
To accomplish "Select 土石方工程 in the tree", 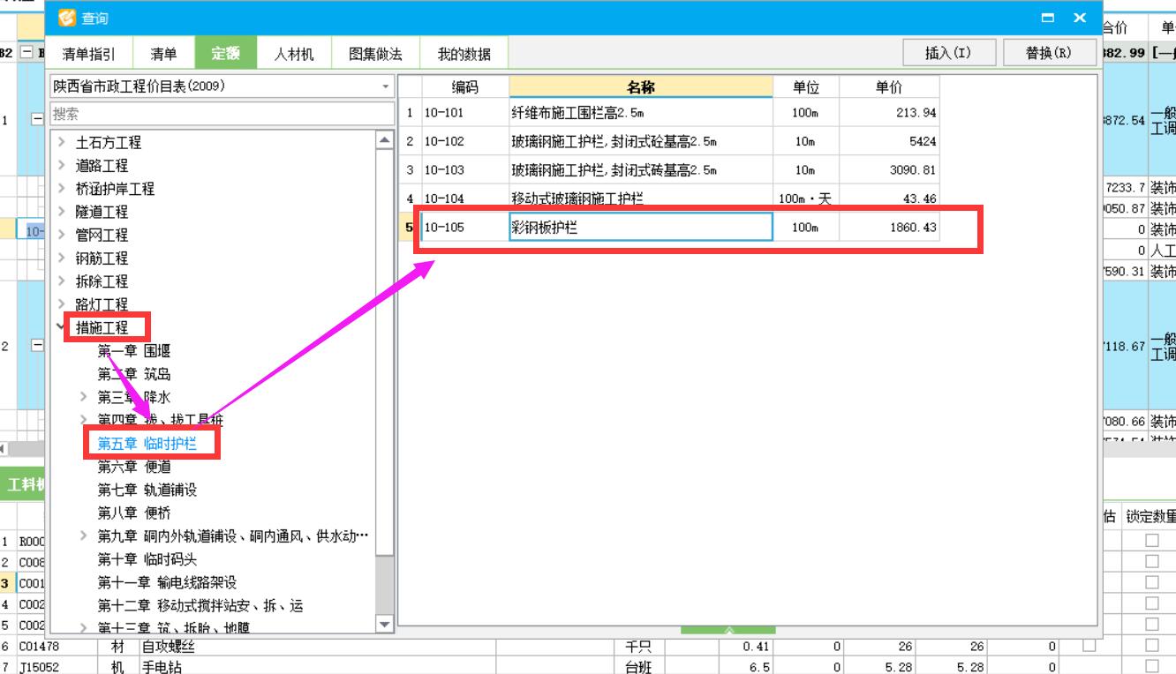I will click(x=109, y=142).
